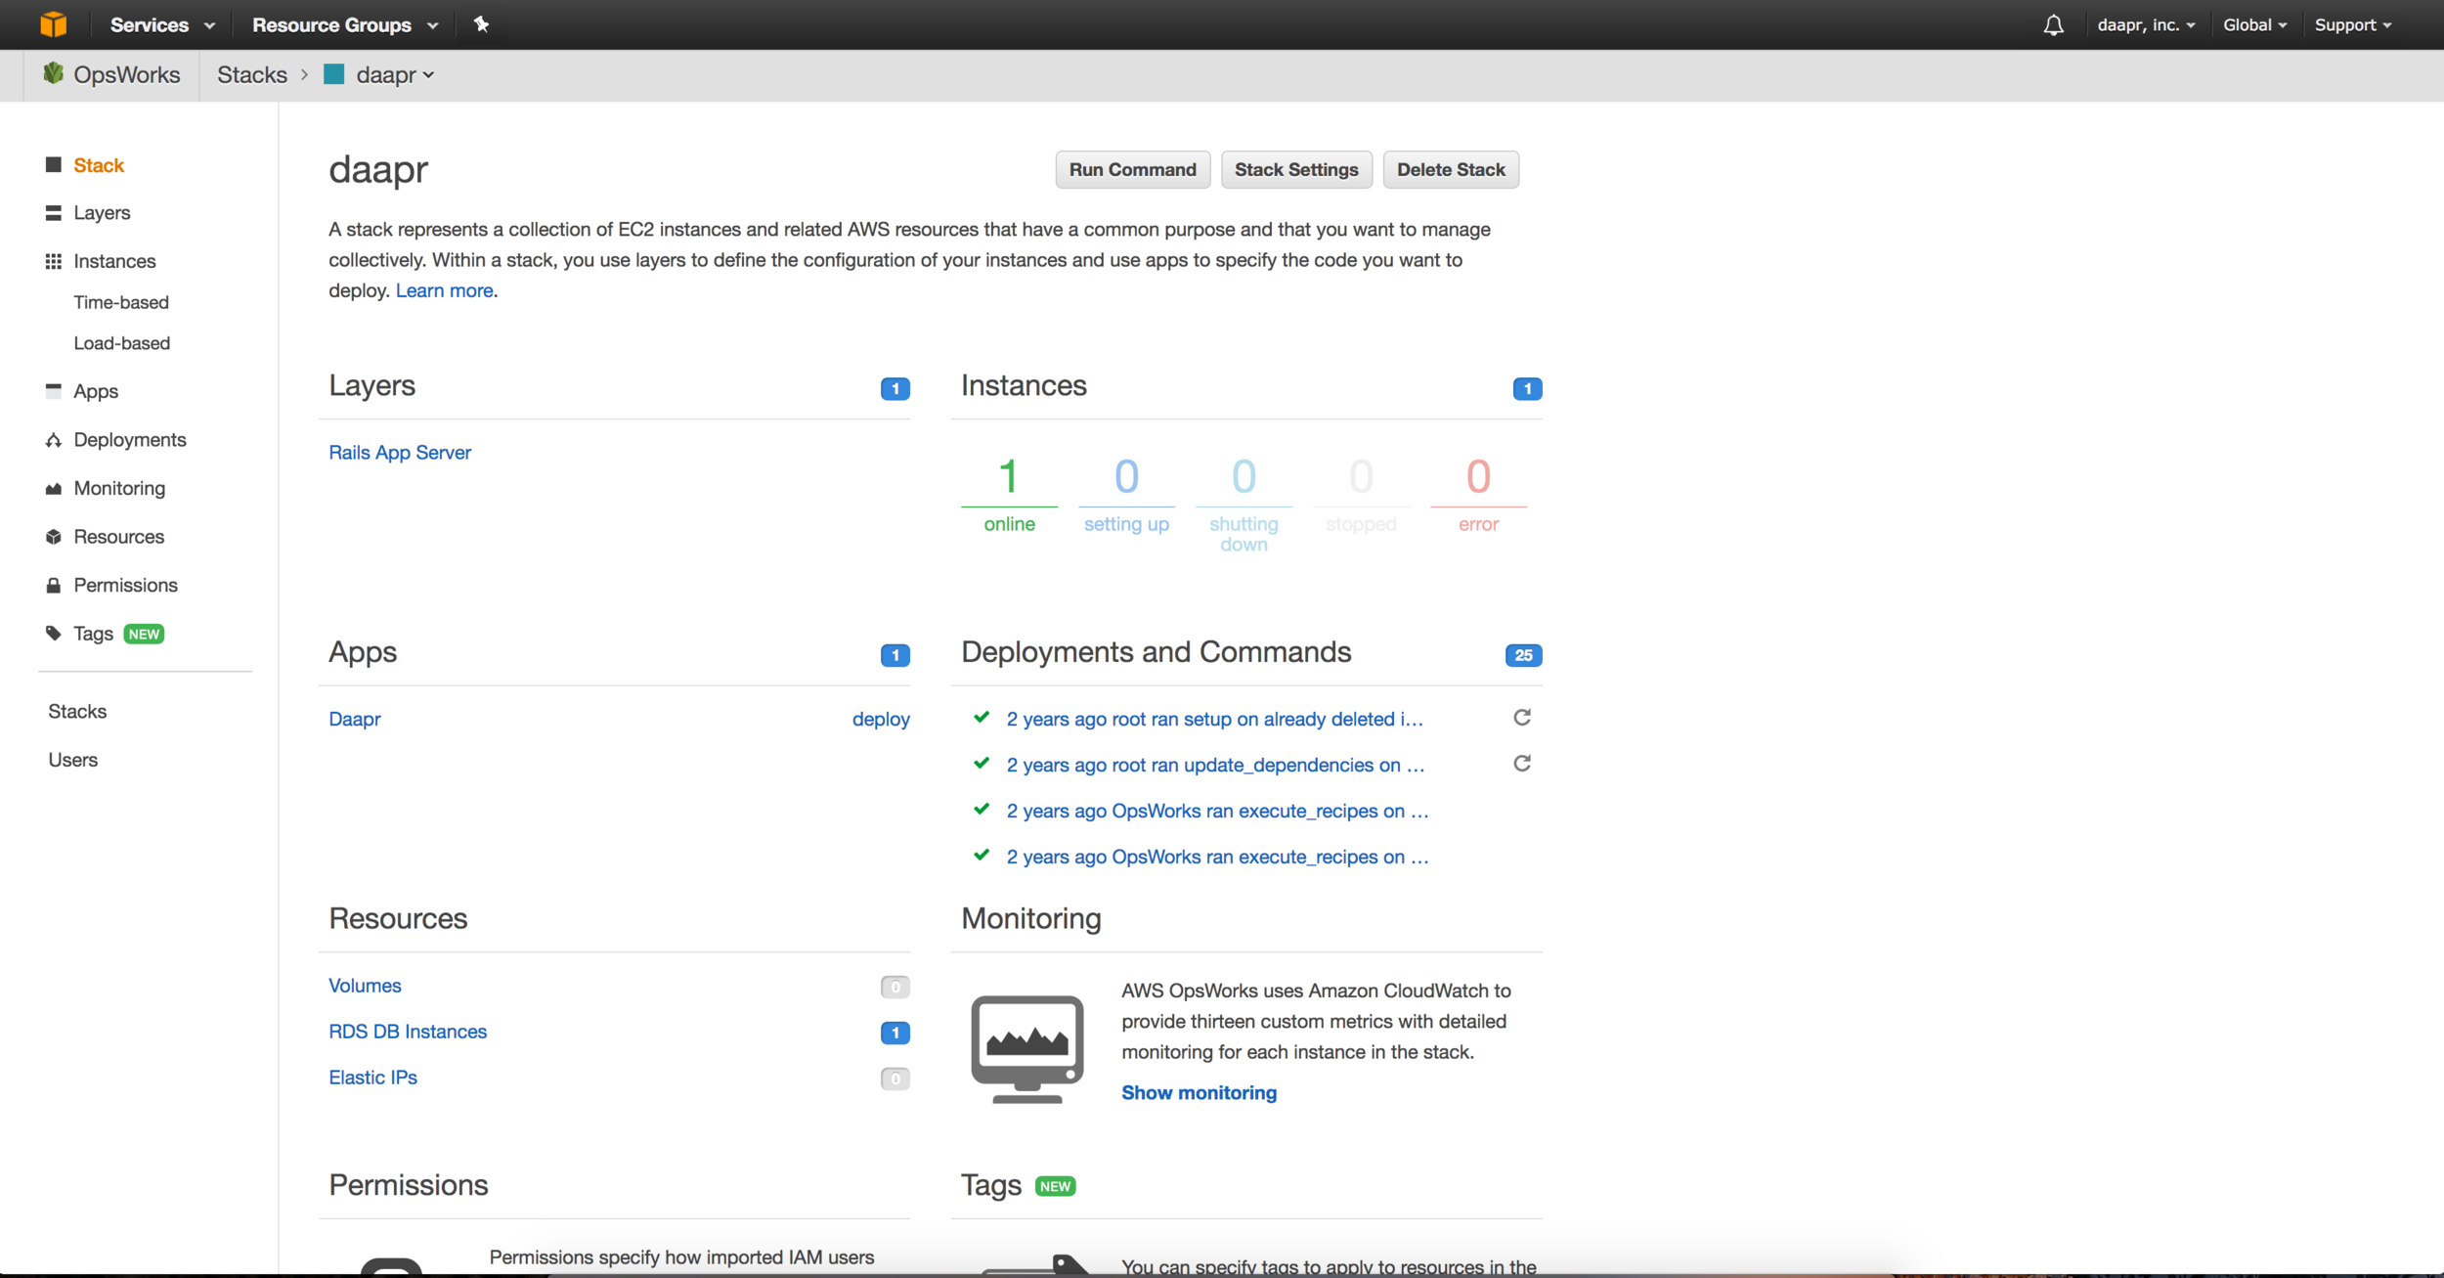
Task: Open 'root ran update_dependencies' entry
Action: (x=1215, y=765)
